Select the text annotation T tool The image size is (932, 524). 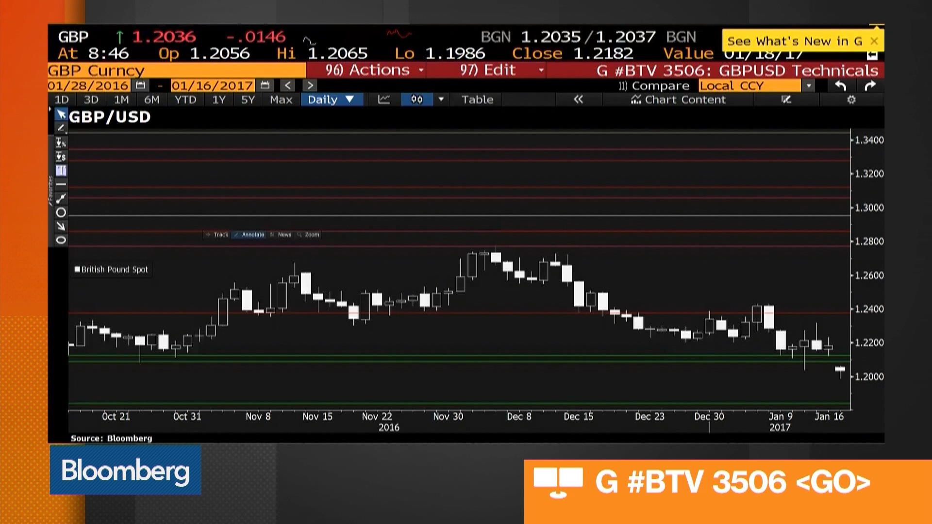point(61,170)
